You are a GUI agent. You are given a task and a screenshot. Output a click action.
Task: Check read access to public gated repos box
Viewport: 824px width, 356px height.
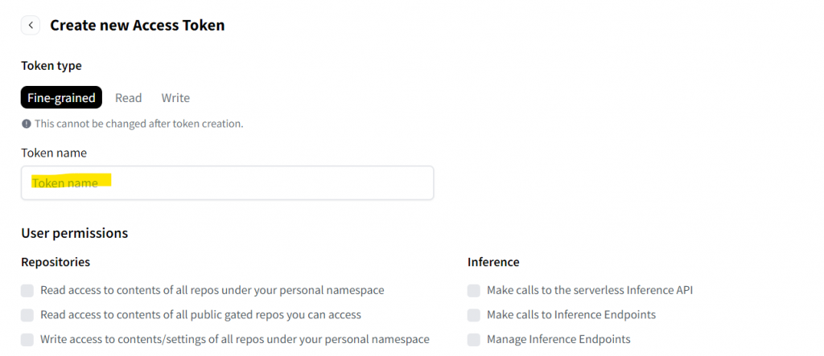click(28, 315)
